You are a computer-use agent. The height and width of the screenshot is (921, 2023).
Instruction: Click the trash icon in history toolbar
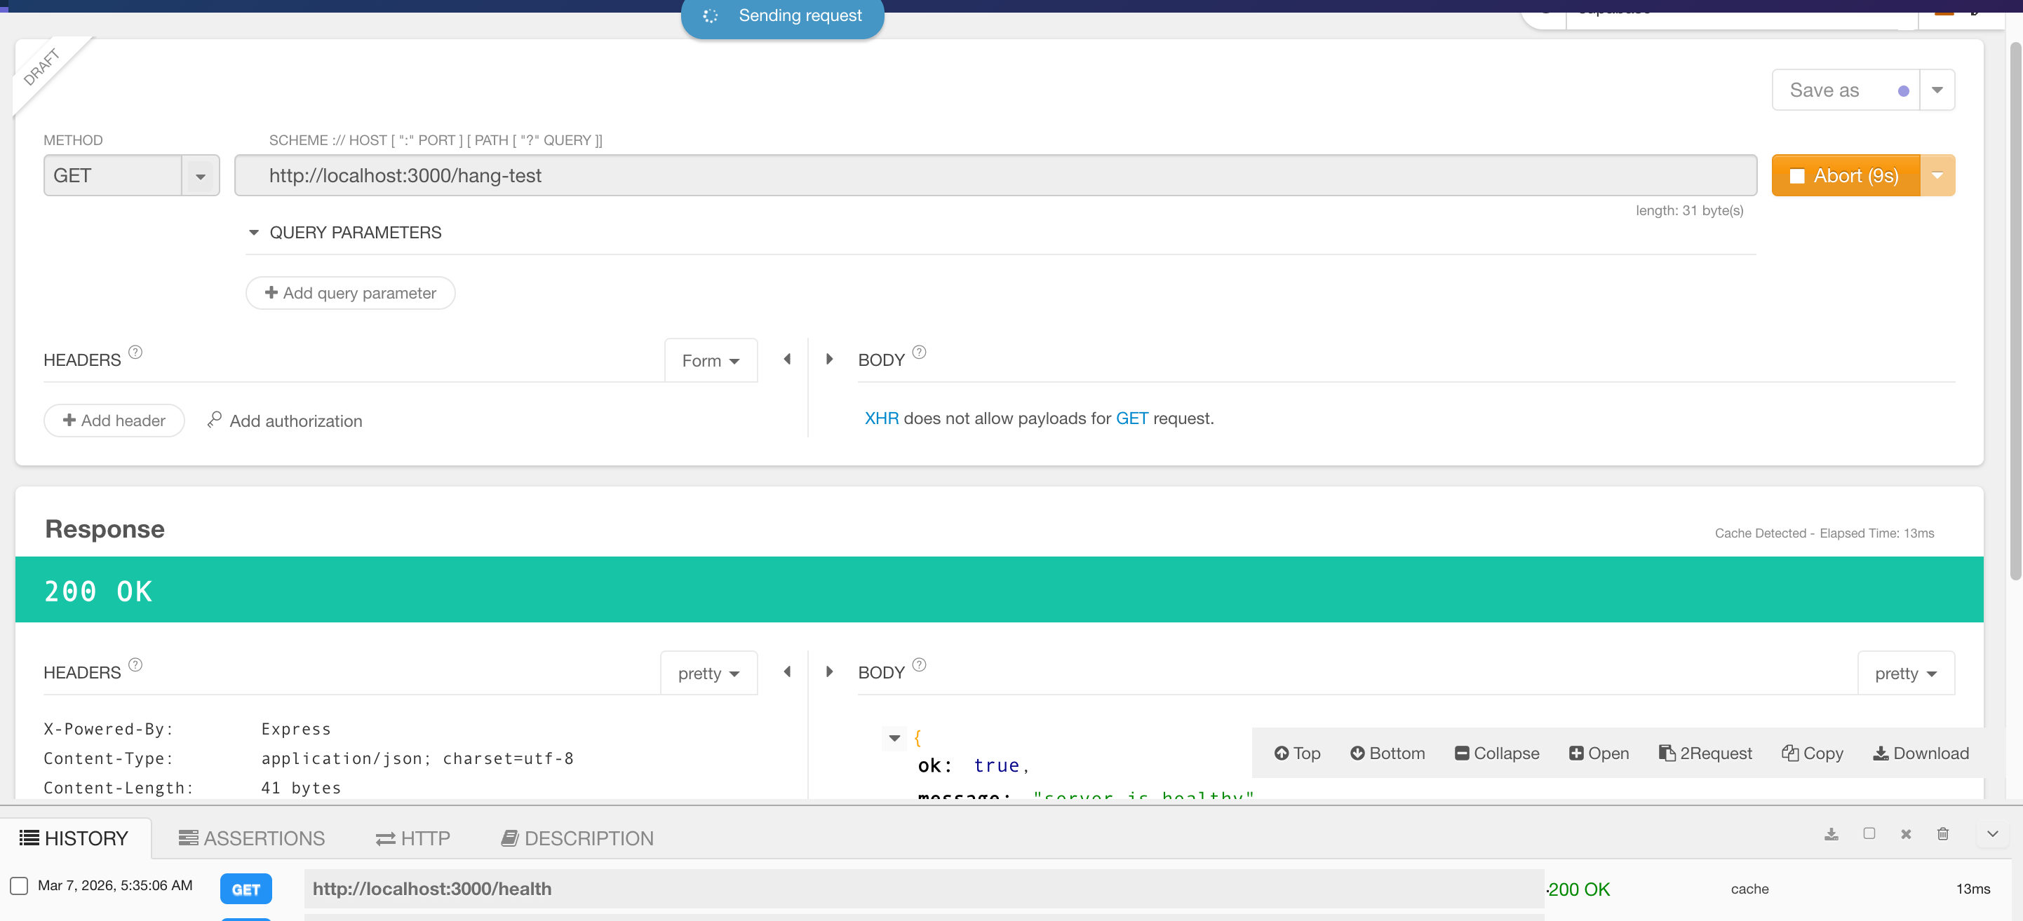tap(1942, 834)
